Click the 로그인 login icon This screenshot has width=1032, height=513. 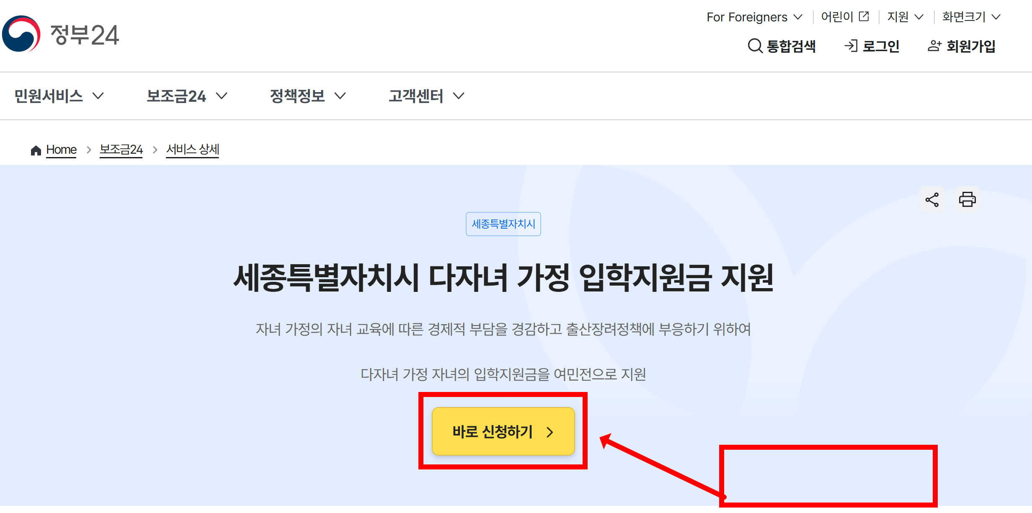click(851, 46)
